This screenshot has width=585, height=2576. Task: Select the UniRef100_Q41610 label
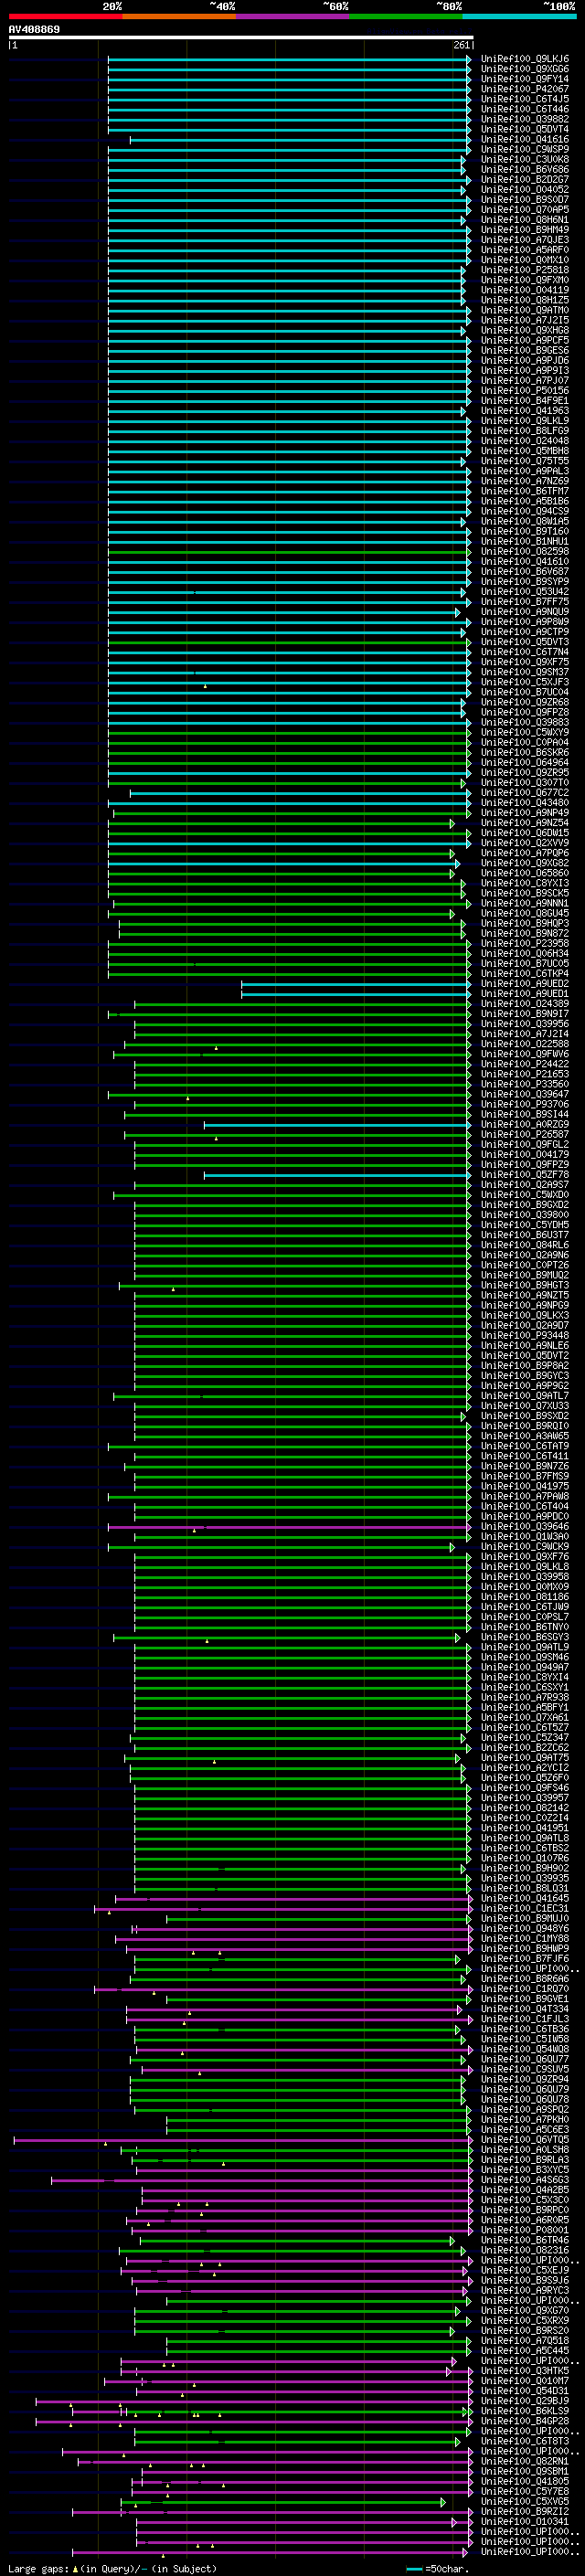point(525,562)
